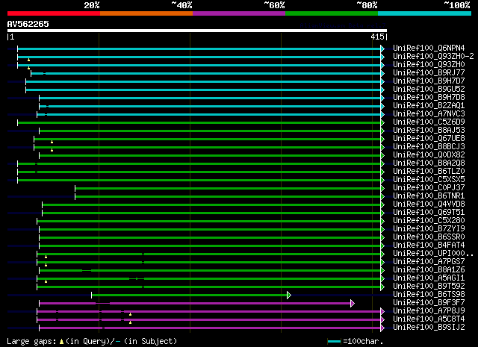
Task: Click yellow query-gap marker under Q93ZH0-2 bar
Action: tap(28, 60)
